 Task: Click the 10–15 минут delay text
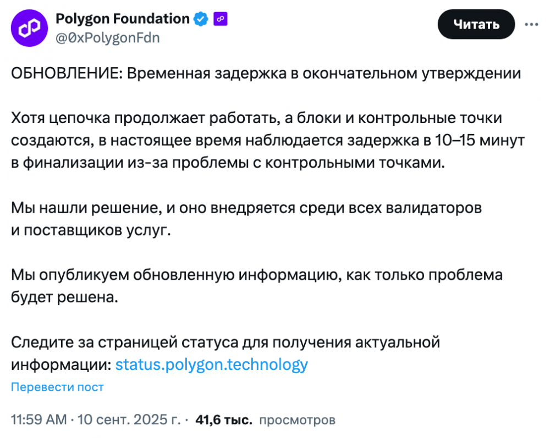480,141
